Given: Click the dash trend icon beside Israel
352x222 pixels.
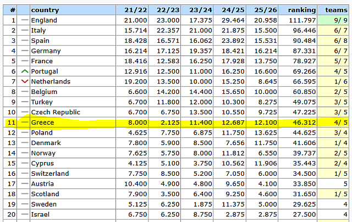Looking at the screenshot, I should click(24, 214).
